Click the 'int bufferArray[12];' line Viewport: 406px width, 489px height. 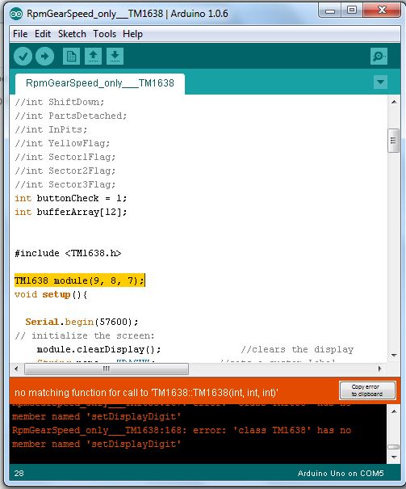tap(71, 212)
